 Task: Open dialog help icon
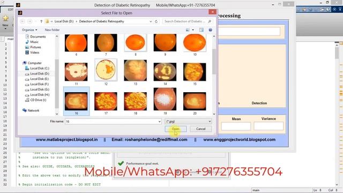210,30
